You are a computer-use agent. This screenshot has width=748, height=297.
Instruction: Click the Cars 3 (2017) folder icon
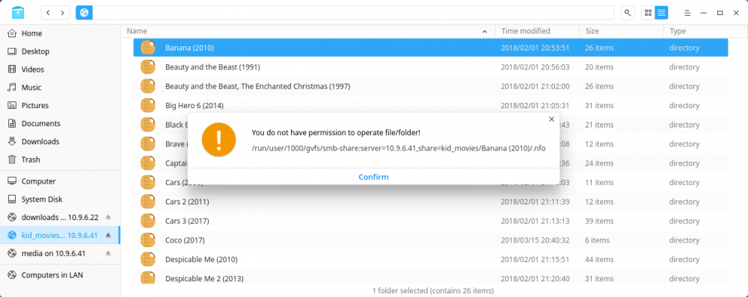(148, 221)
